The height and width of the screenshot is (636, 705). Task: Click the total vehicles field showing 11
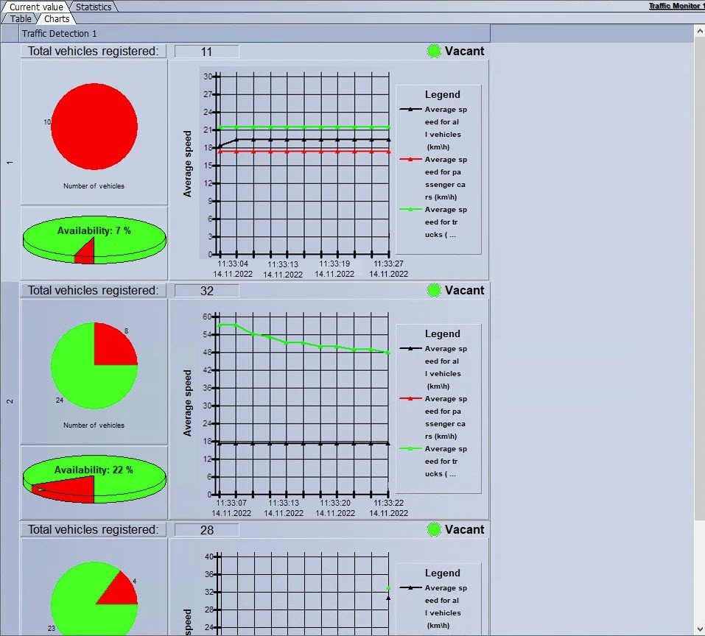click(x=207, y=52)
